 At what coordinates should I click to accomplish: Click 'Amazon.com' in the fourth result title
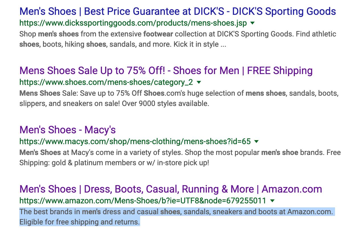(291, 189)
